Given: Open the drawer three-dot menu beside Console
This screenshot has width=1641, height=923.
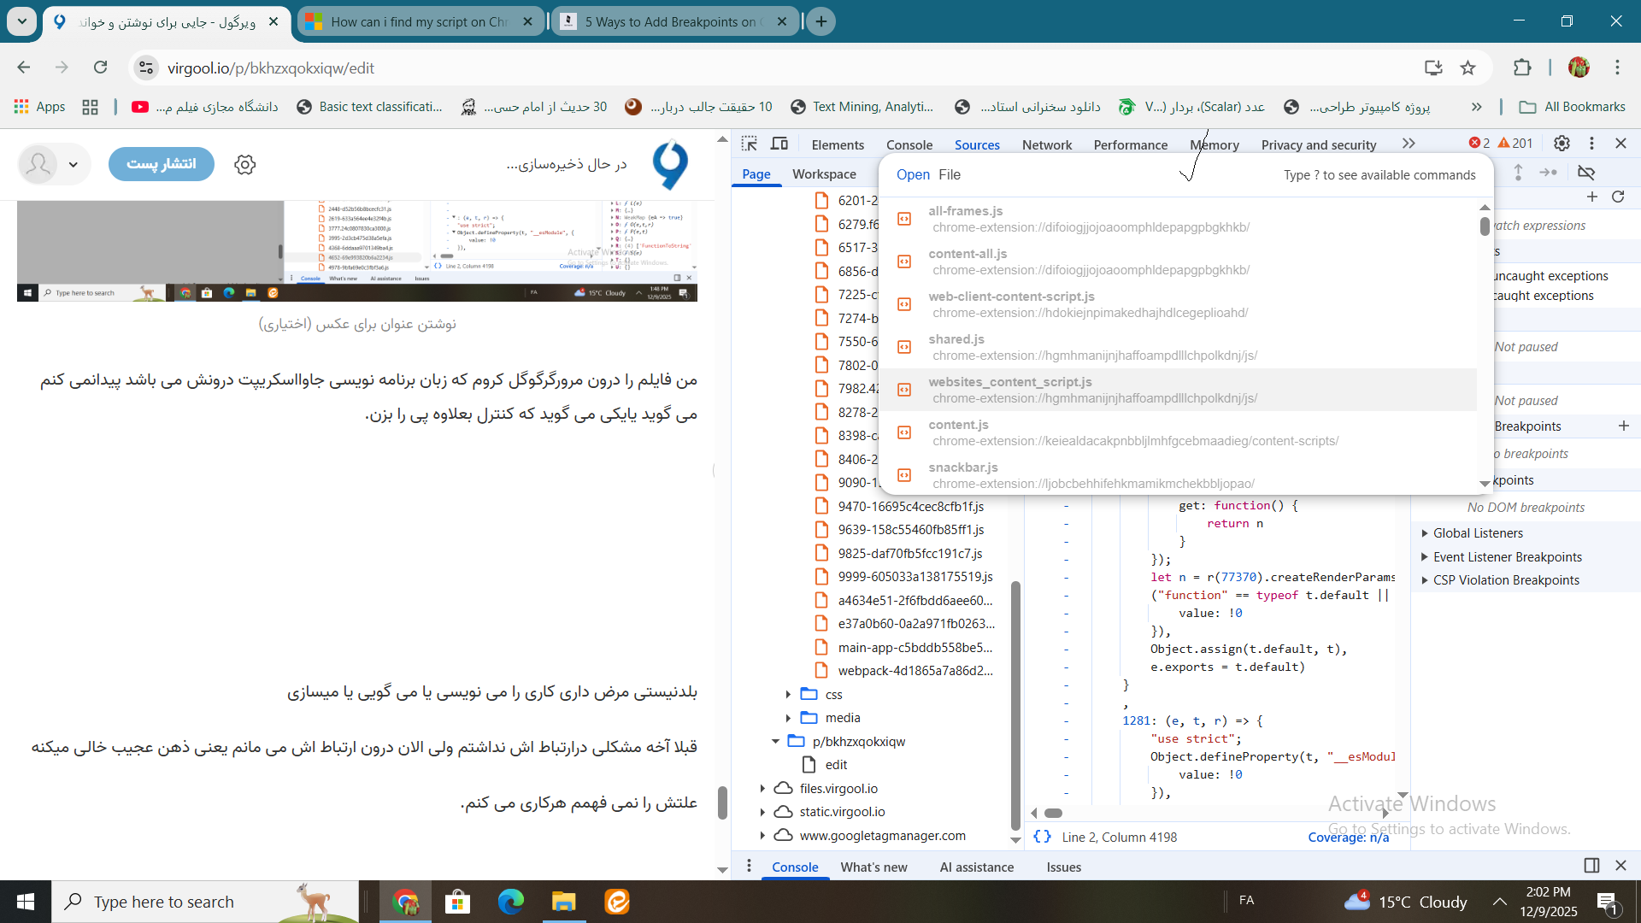Looking at the screenshot, I should click(749, 866).
